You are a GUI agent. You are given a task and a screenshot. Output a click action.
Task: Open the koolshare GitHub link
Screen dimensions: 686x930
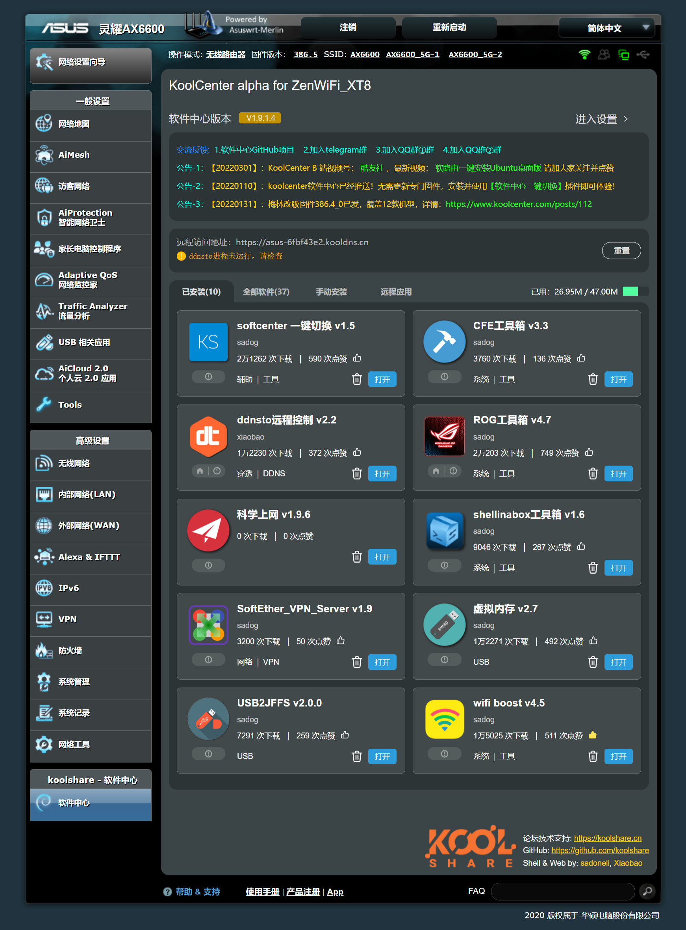point(600,851)
